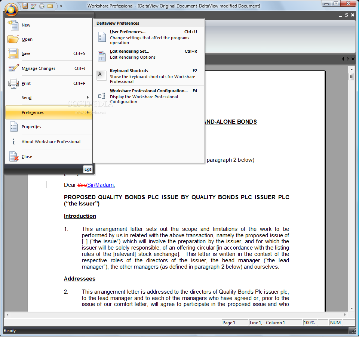The image size is (359, 337).
Task: Click the floppy disk icon beside Save
Action: click(x=13, y=53)
